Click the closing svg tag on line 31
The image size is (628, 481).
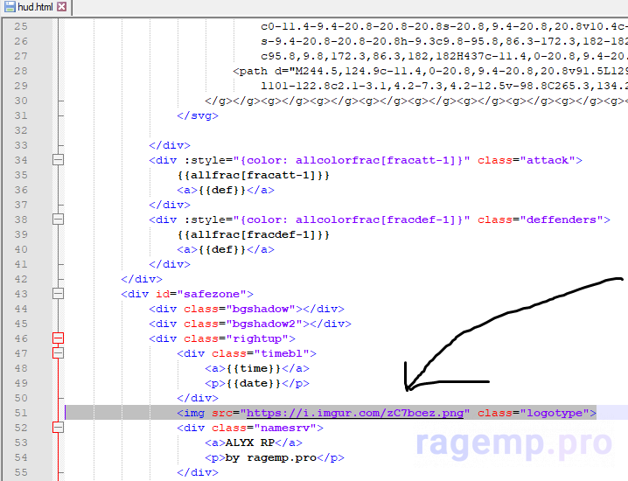coord(198,115)
